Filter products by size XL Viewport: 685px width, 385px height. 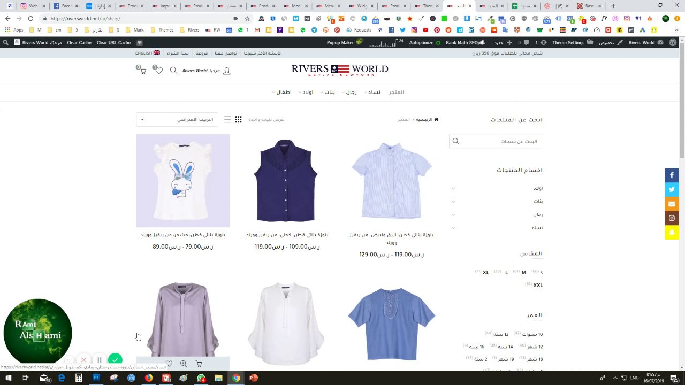coord(485,272)
